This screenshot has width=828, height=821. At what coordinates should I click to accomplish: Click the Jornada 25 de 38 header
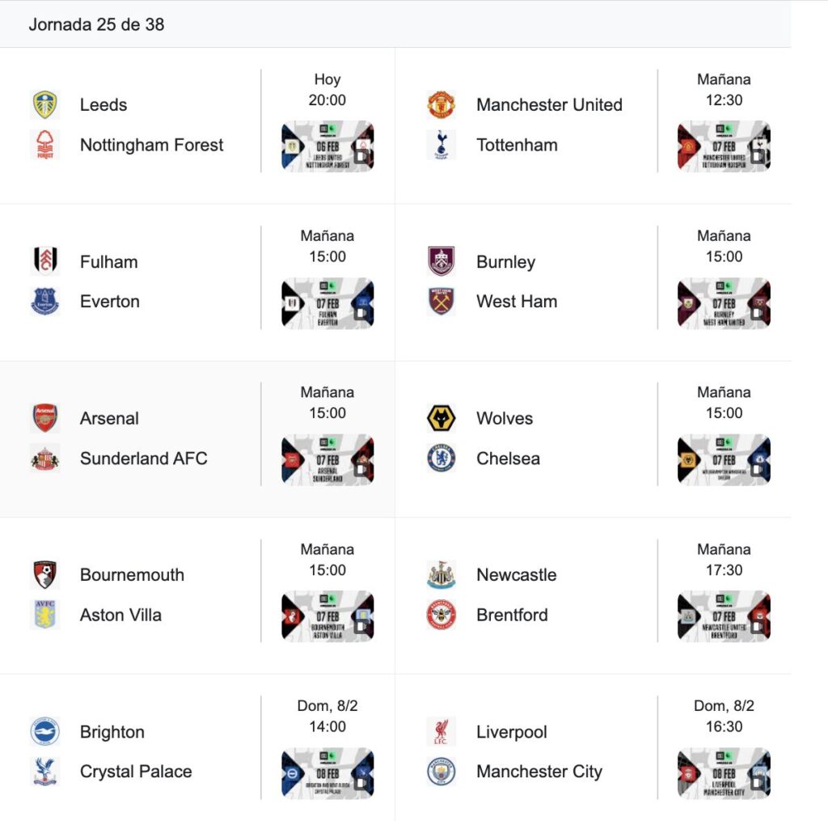(x=96, y=24)
